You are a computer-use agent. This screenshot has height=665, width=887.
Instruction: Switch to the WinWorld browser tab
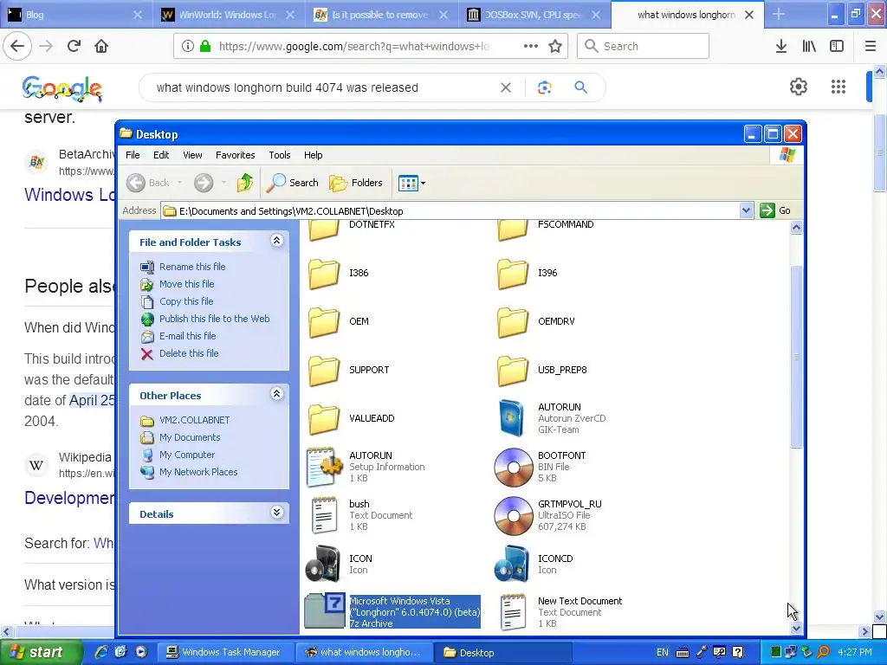point(227,15)
